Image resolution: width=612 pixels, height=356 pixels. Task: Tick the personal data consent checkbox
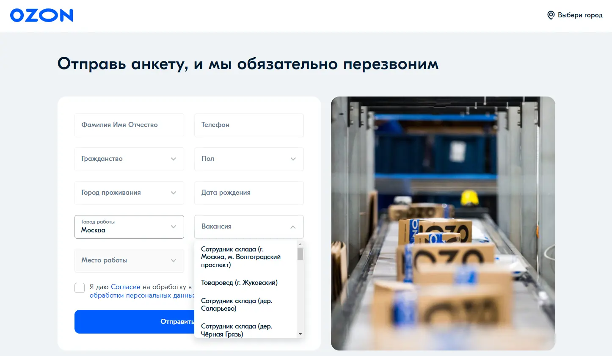[x=80, y=288]
